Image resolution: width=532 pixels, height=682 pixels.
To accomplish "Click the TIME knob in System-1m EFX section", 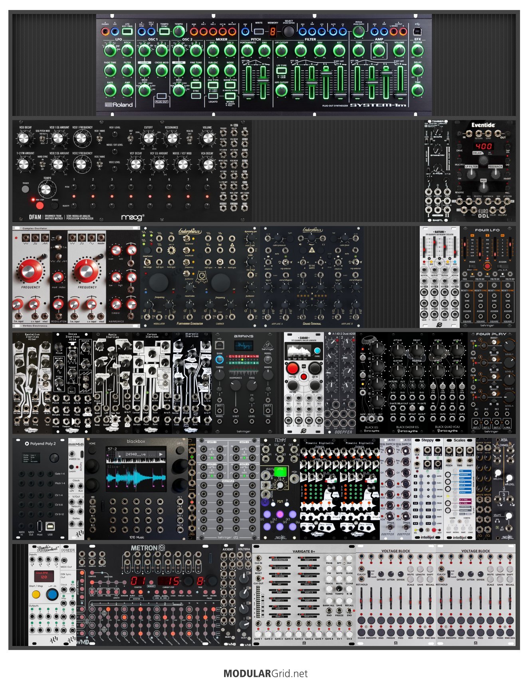I will (417, 90).
